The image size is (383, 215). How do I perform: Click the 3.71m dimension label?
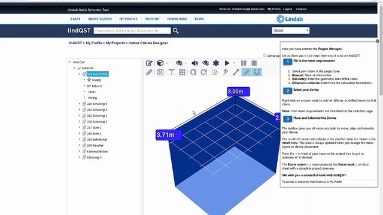coord(169,135)
